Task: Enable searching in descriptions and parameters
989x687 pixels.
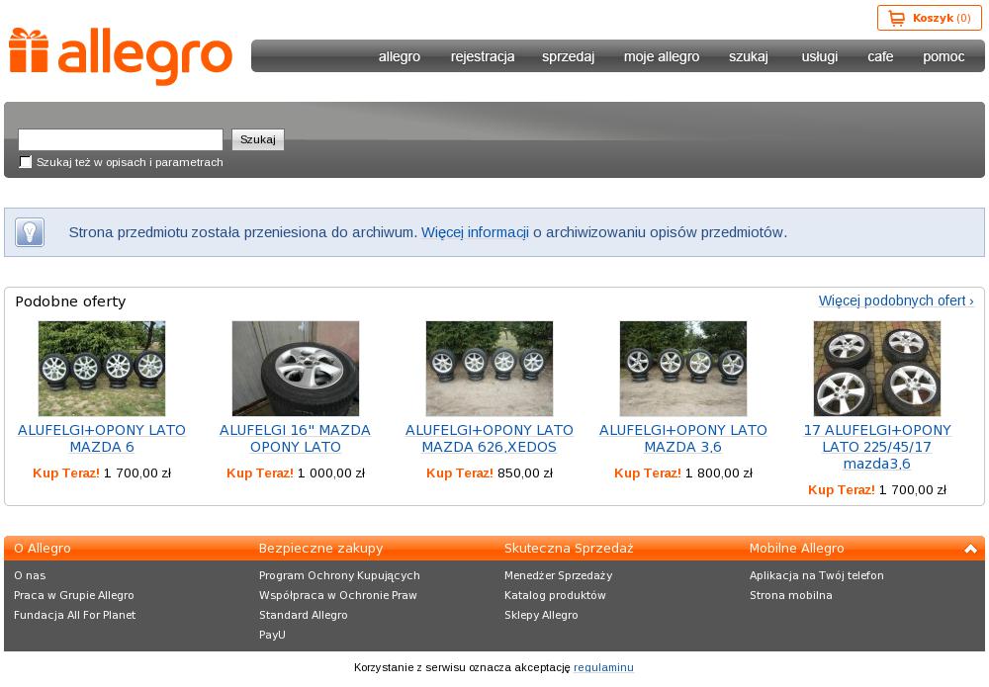Action: click(26, 162)
